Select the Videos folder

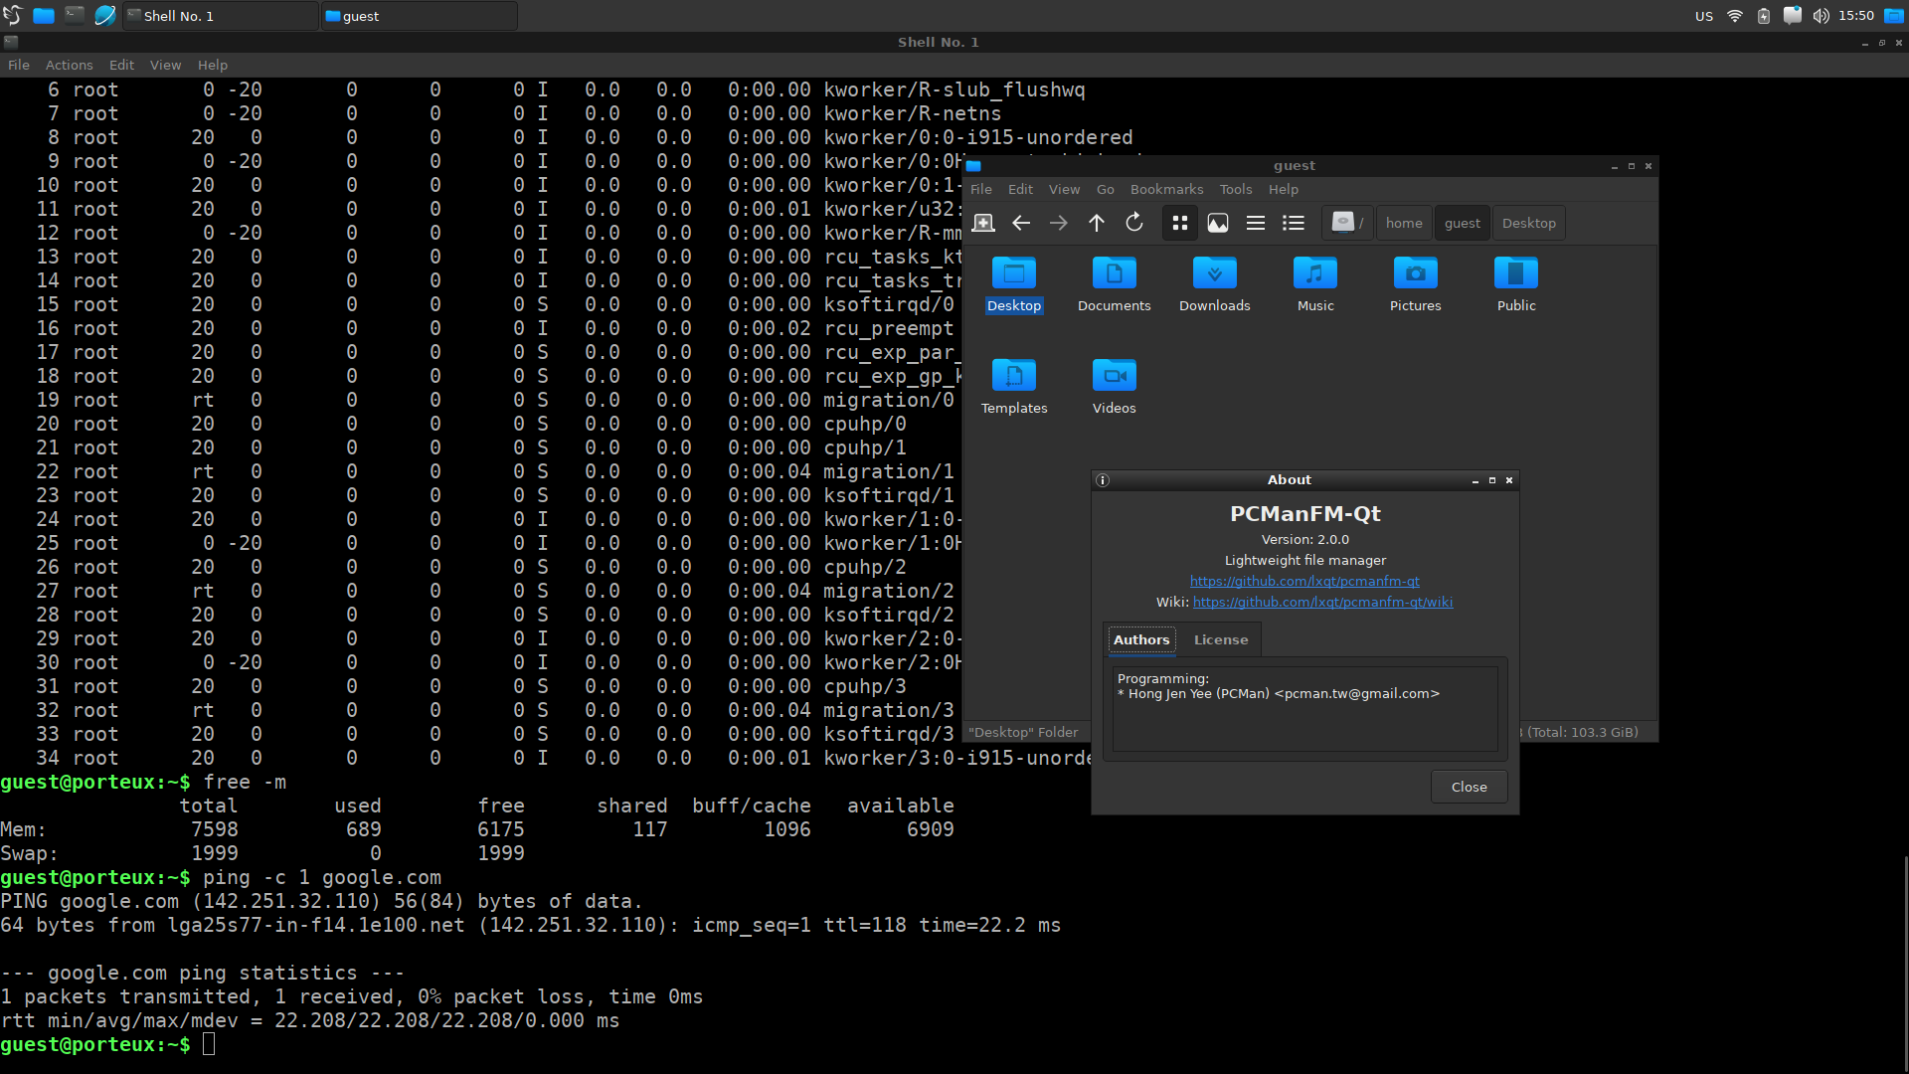tap(1114, 387)
